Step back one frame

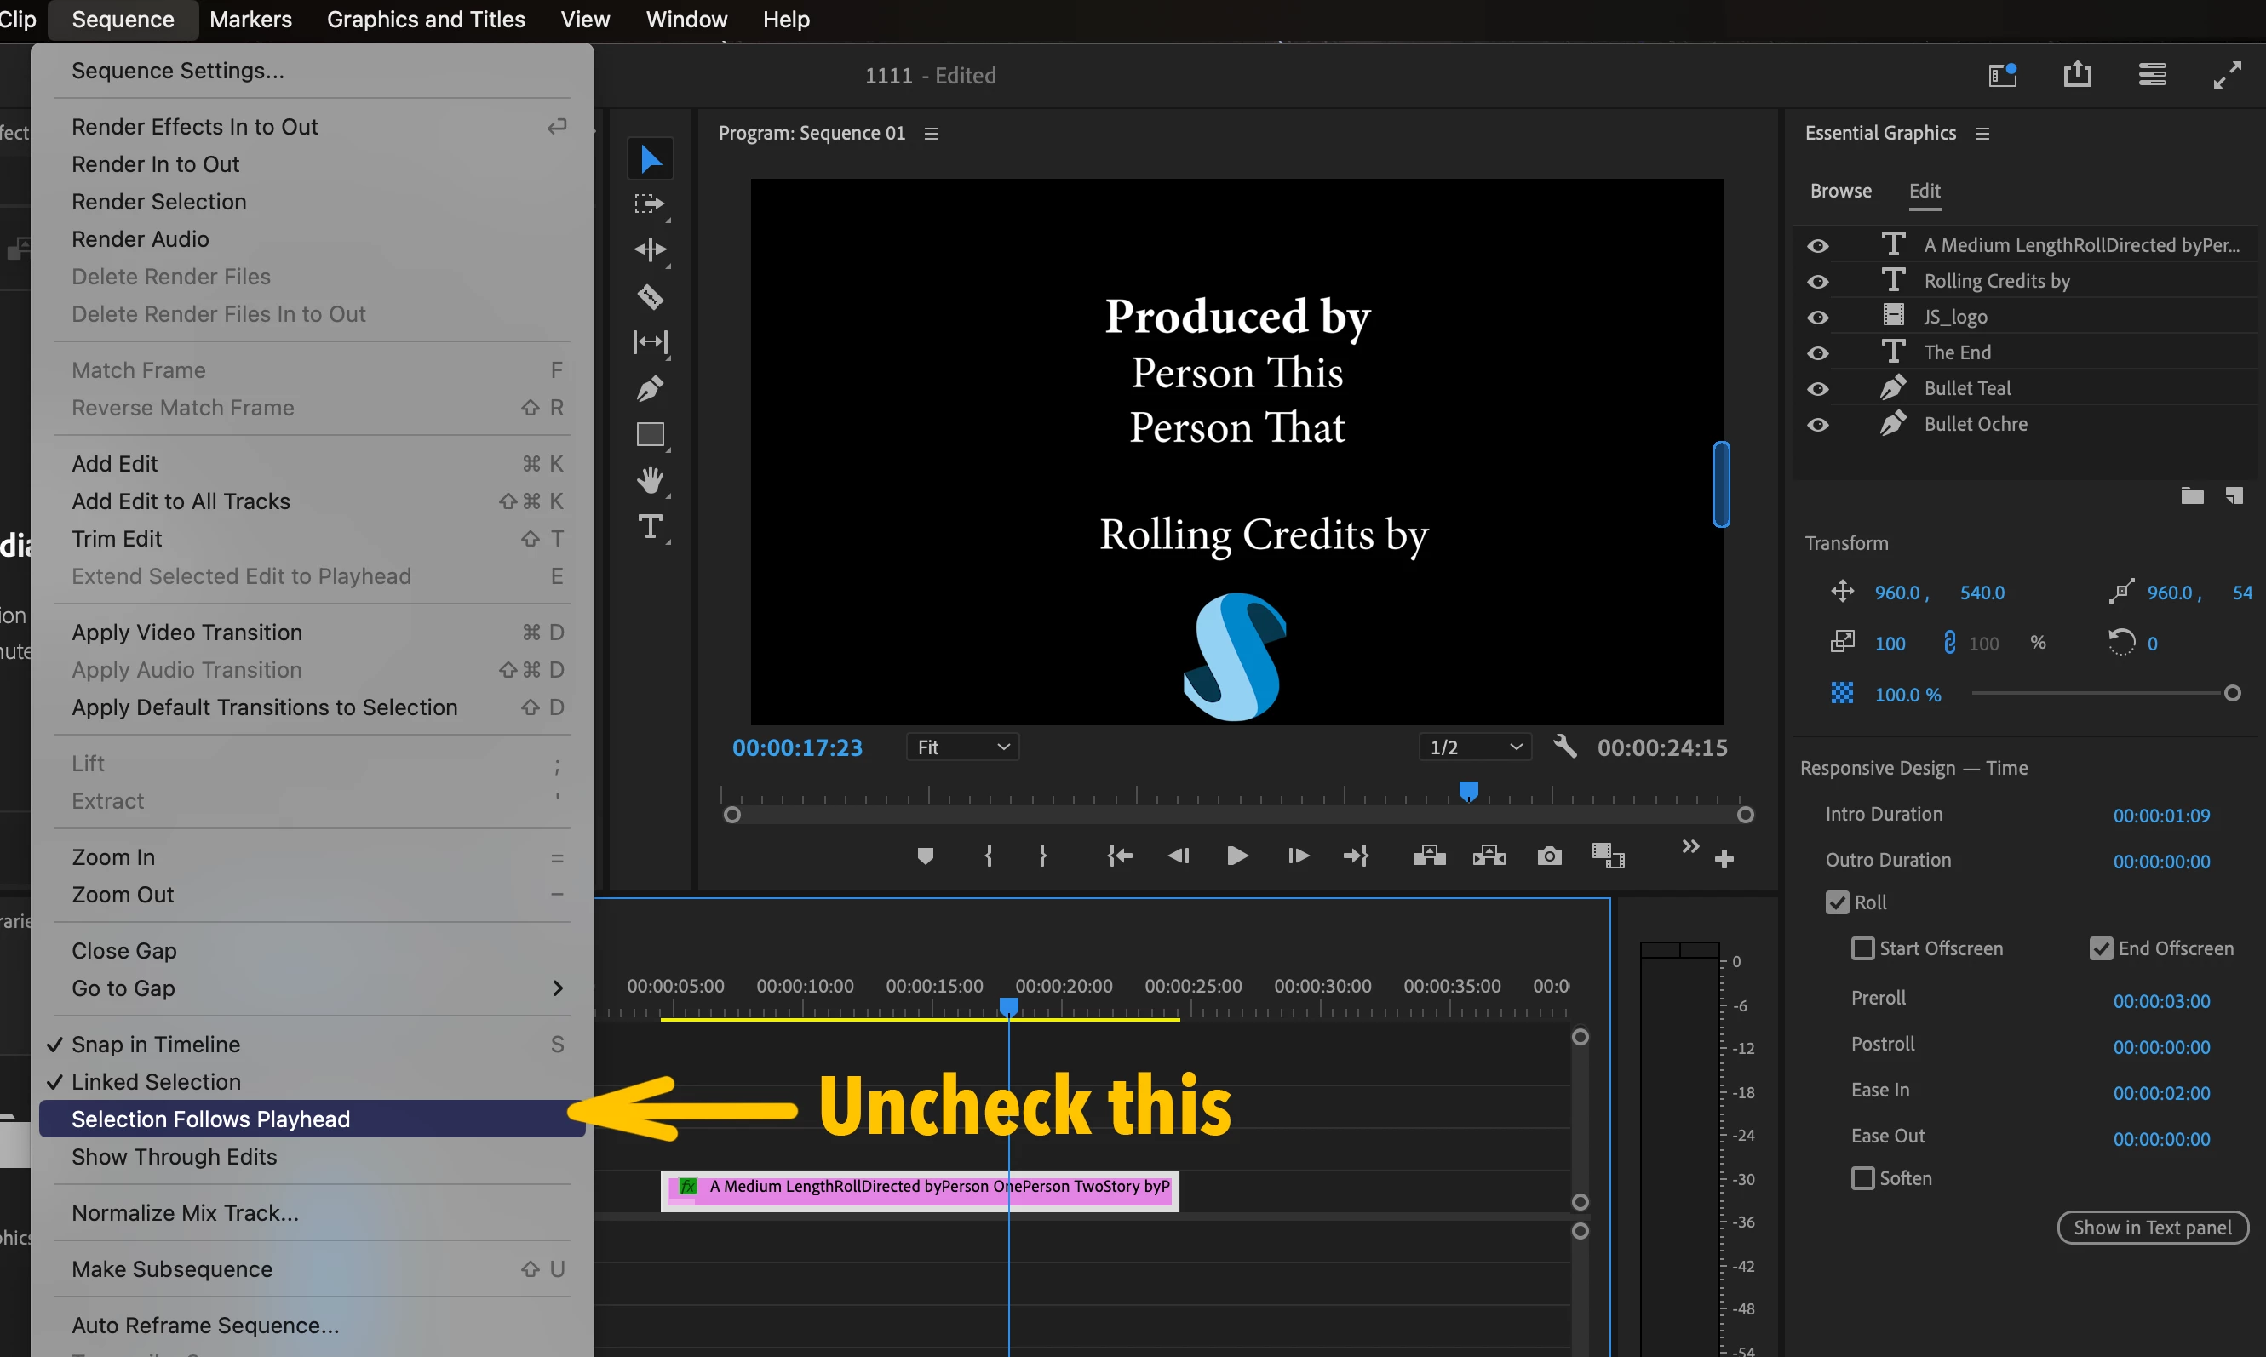(x=1179, y=856)
